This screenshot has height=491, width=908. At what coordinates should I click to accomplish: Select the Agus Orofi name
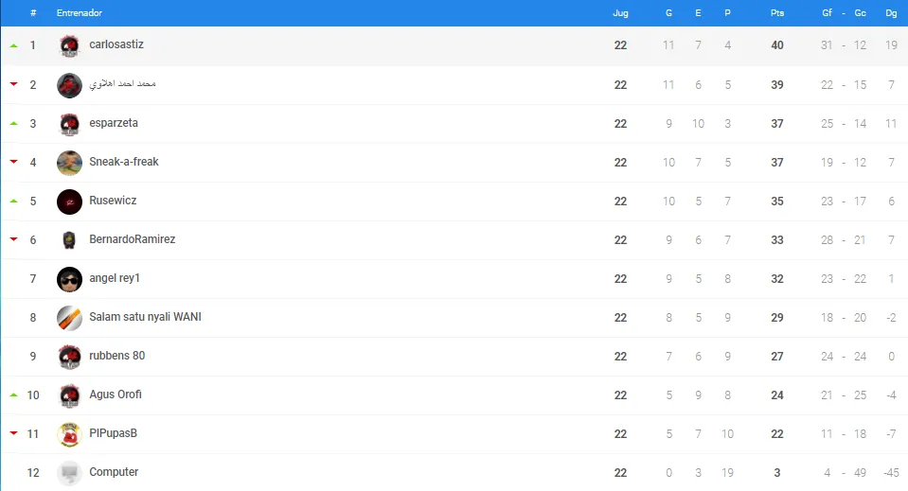pos(116,394)
